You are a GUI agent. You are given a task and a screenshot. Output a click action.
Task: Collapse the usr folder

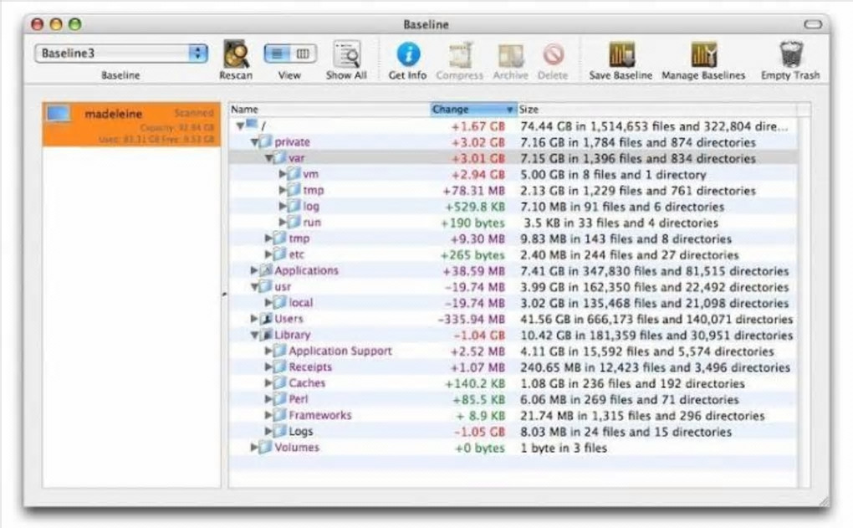tap(254, 287)
